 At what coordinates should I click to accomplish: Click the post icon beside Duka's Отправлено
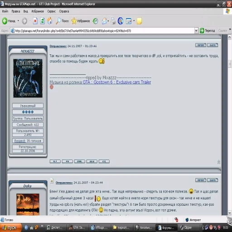click(x=52, y=181)
